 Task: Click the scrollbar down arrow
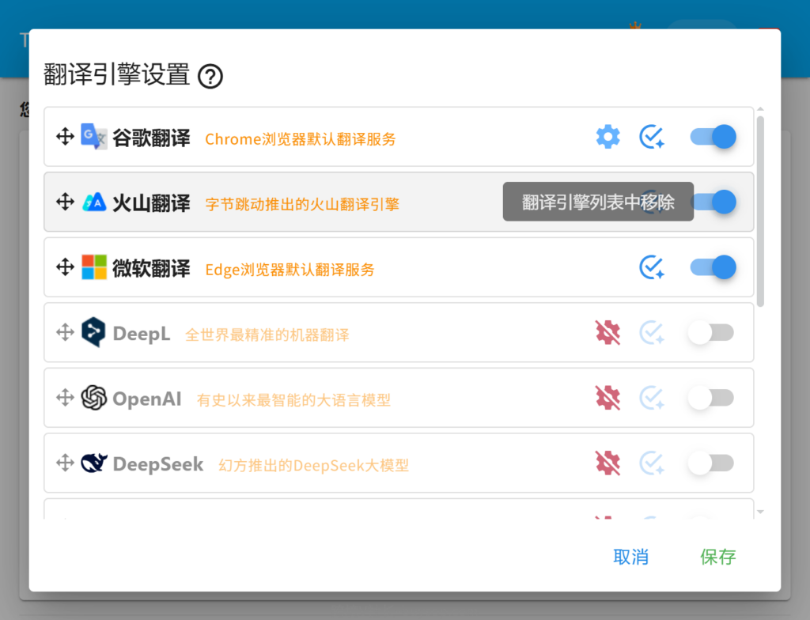click(760, 512)
